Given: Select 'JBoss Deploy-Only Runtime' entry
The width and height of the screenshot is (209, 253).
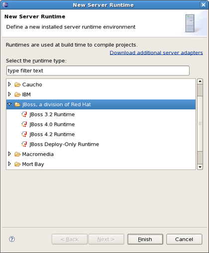Looking at the screenshot, I should (64, 144).
